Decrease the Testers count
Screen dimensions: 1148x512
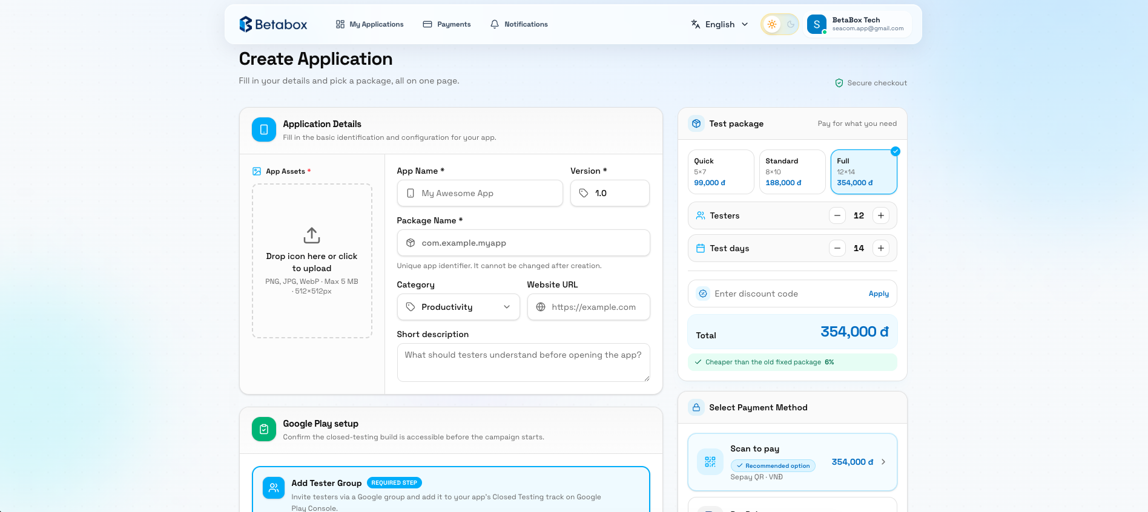click(837, 215)
